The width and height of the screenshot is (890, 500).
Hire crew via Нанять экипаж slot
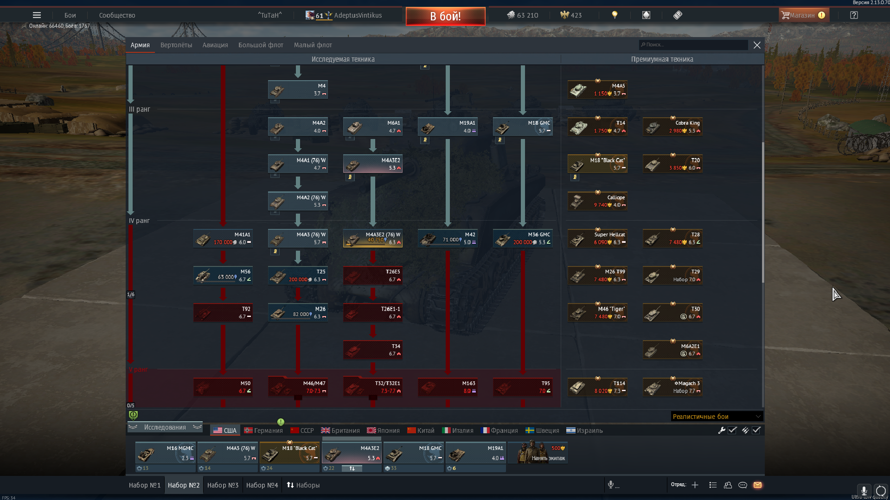(x=538, y=453)
